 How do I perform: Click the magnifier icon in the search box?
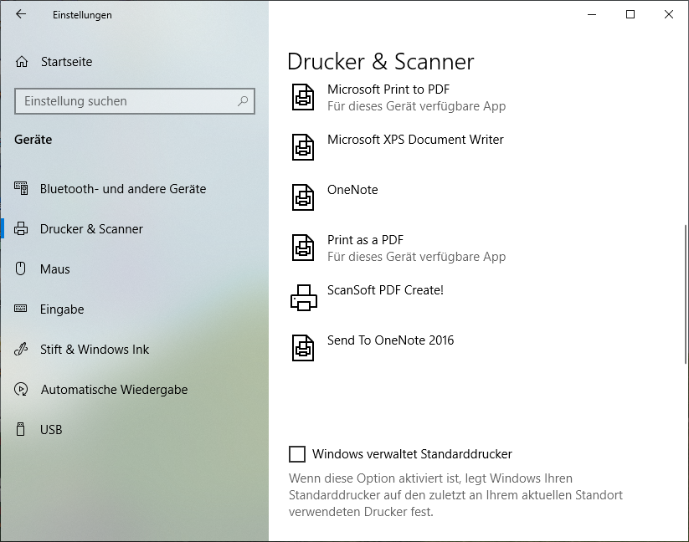click(x=243, y=101)
